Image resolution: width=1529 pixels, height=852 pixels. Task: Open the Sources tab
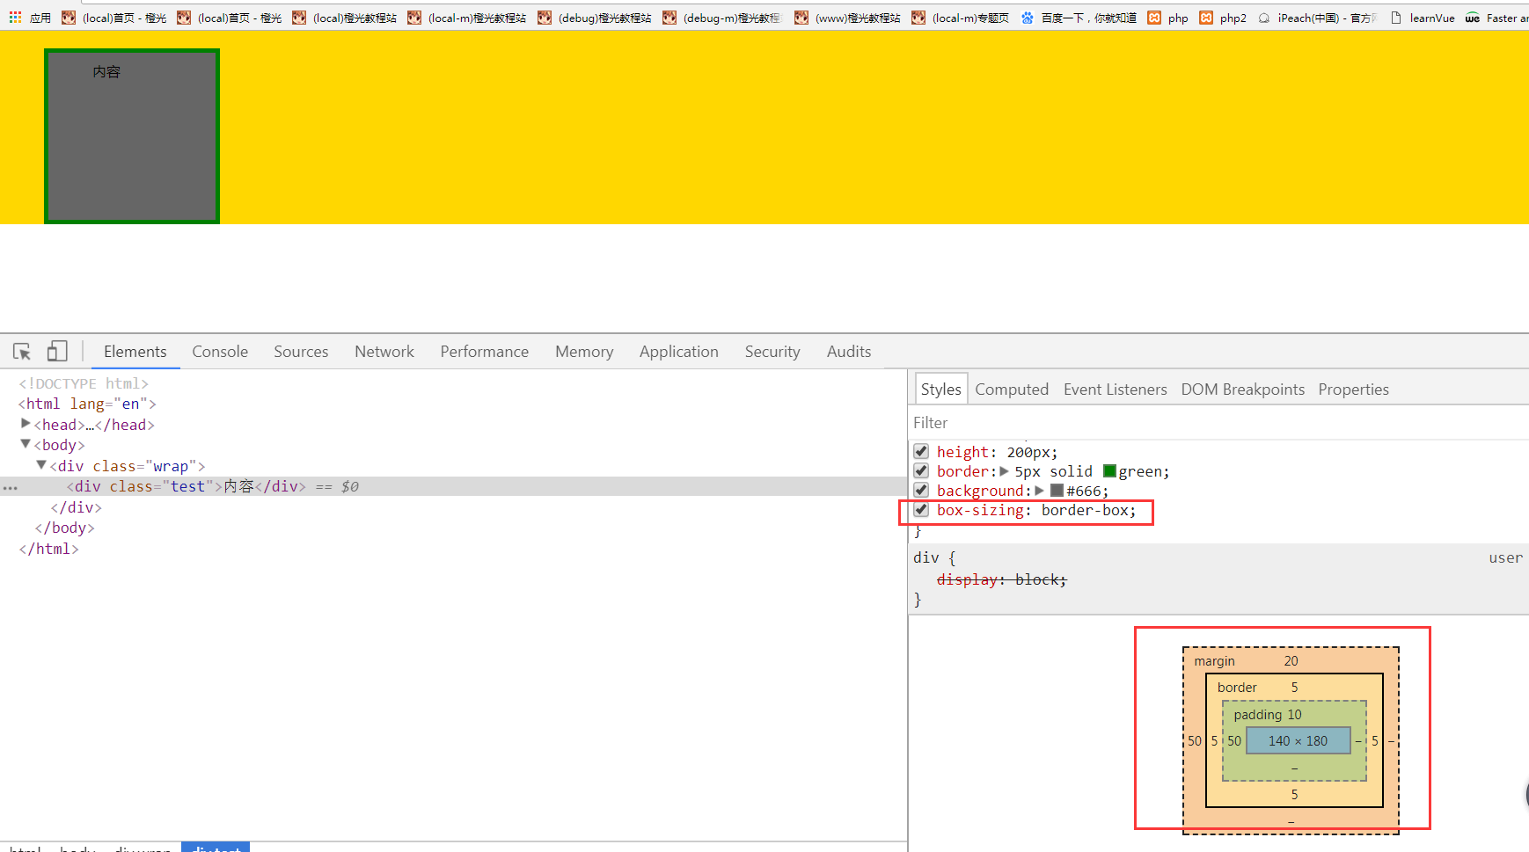(301, 352)
